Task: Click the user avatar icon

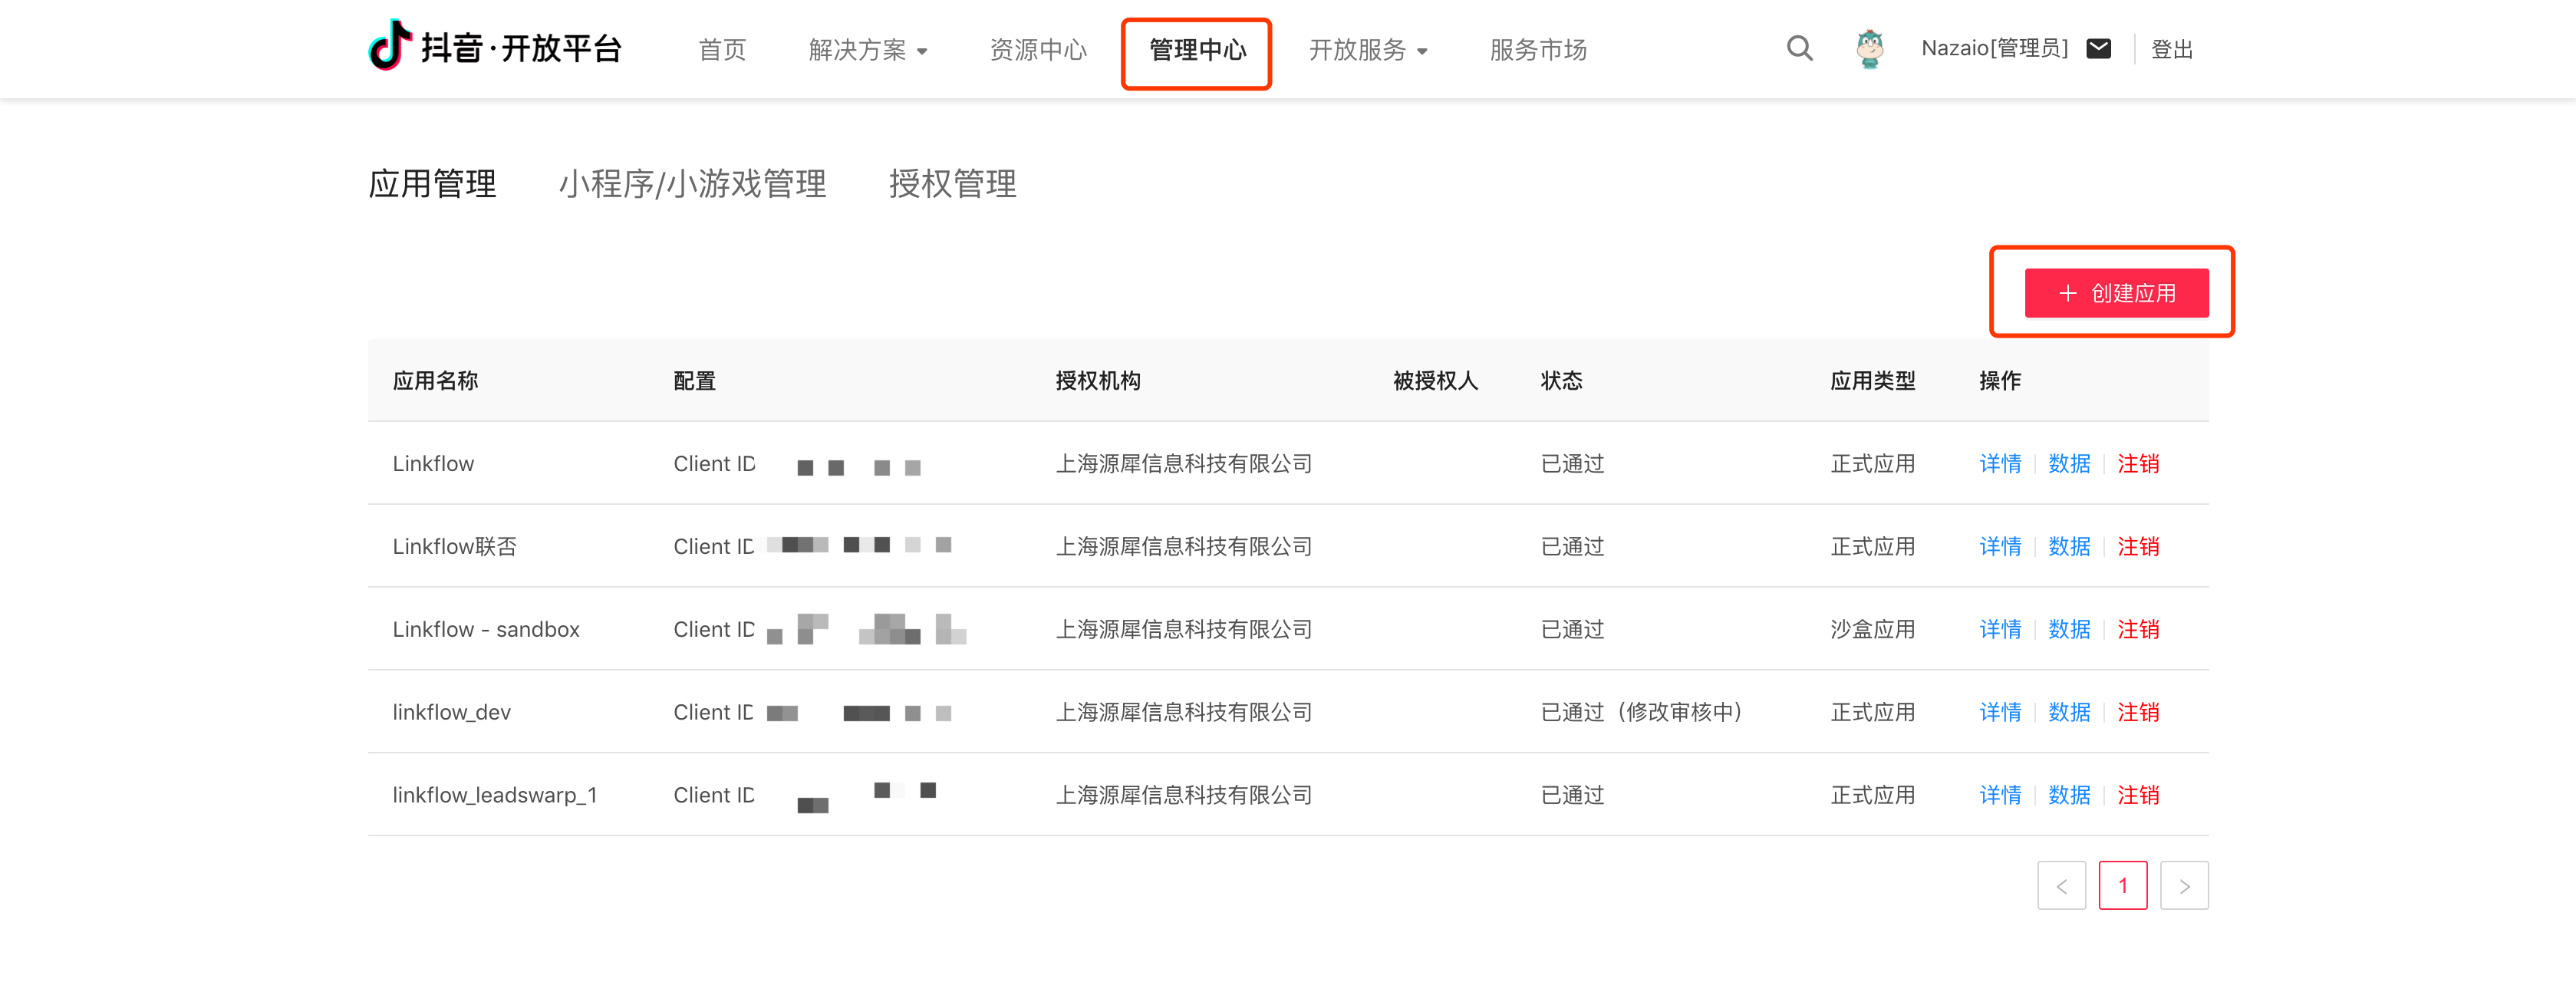Action: pos(1869,48)
